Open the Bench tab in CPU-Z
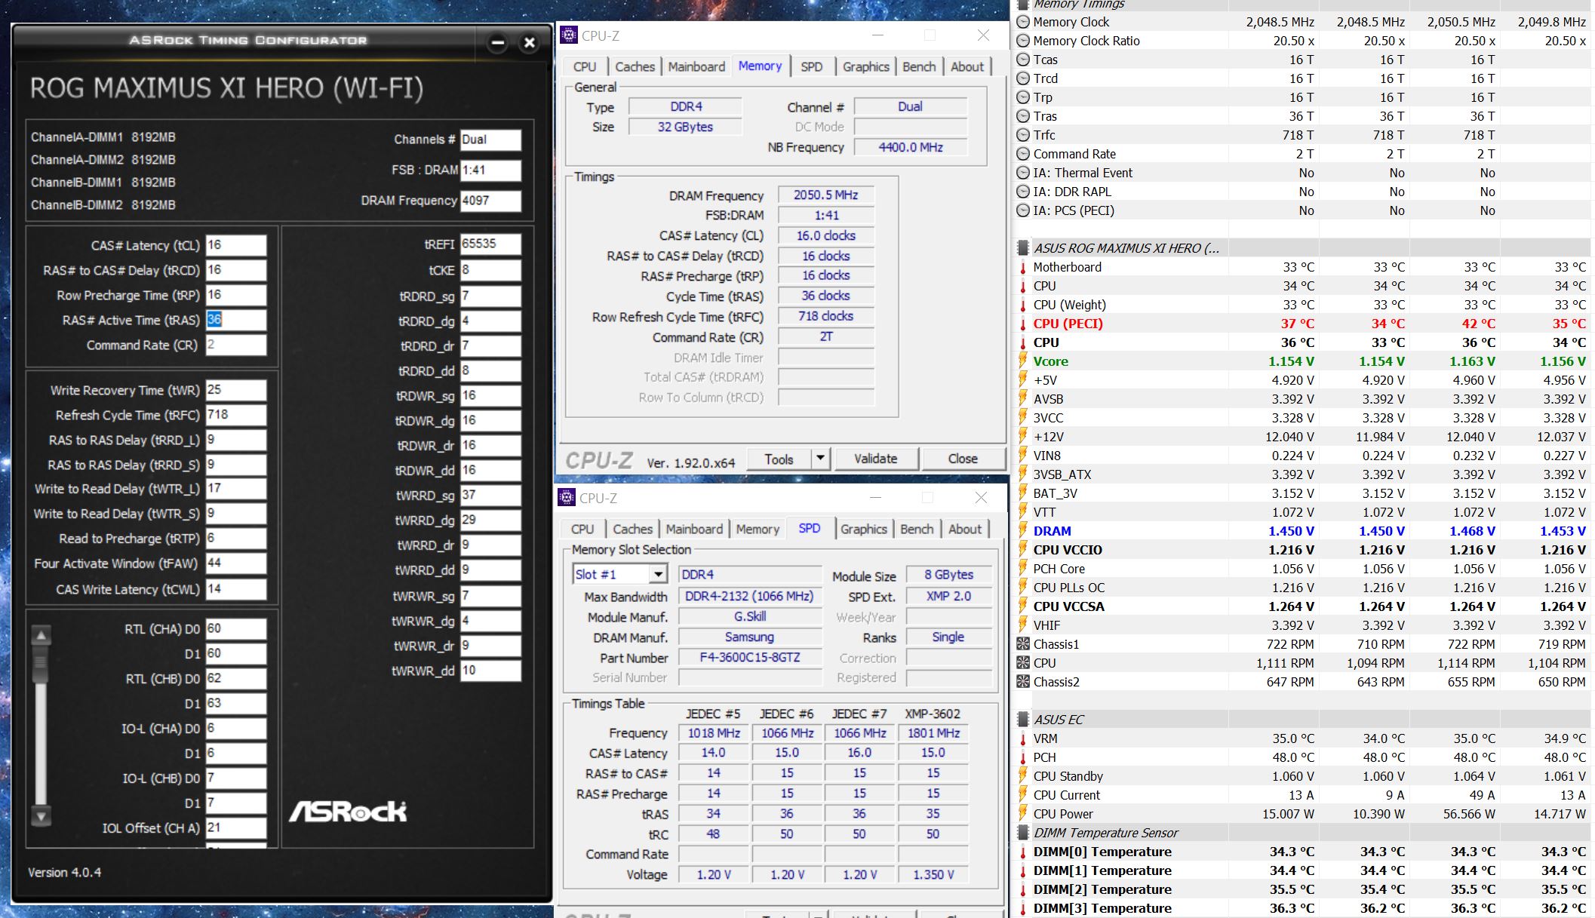 point(919,66)
